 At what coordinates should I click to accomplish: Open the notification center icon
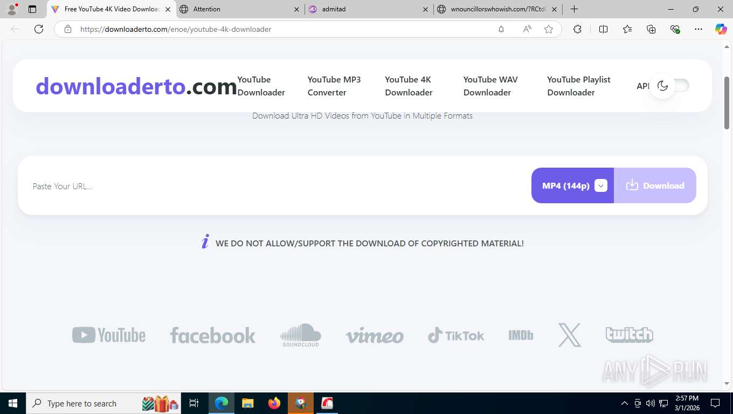(x=715, y=403)
